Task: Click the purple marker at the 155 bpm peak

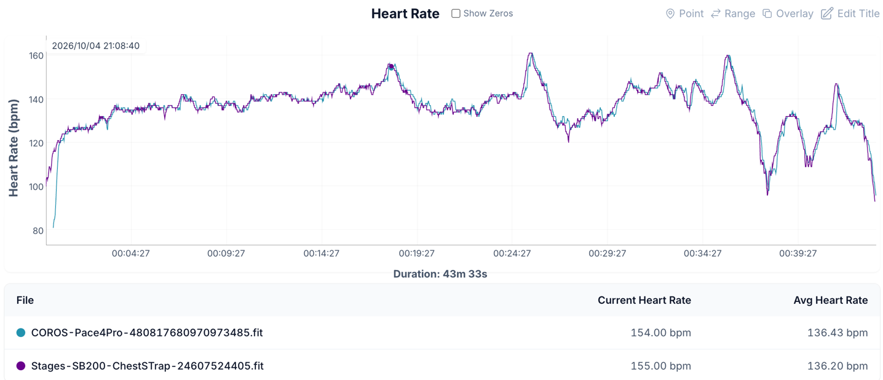Action: [391, 66]
